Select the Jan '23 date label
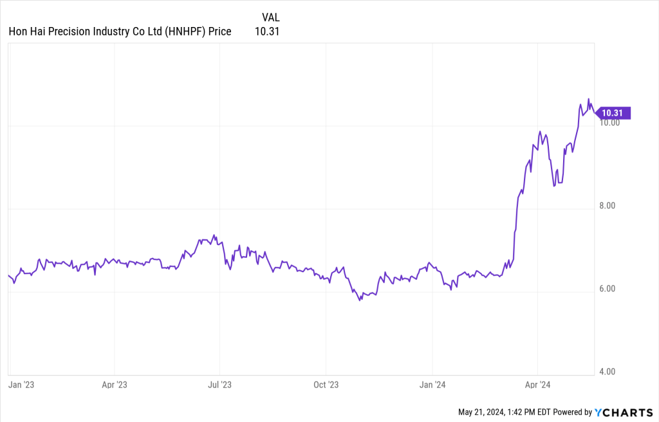Screen dimensions: 659x422 coord(20,385)
